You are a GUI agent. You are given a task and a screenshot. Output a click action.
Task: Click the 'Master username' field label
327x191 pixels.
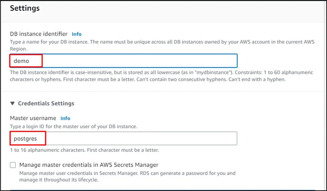tap(33, 118)
